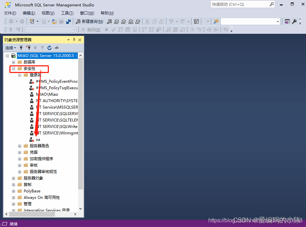Viewport: 306px width, 227px height.
Task: Expand the 服务器对象 folder
Action: tap(14, 178)
